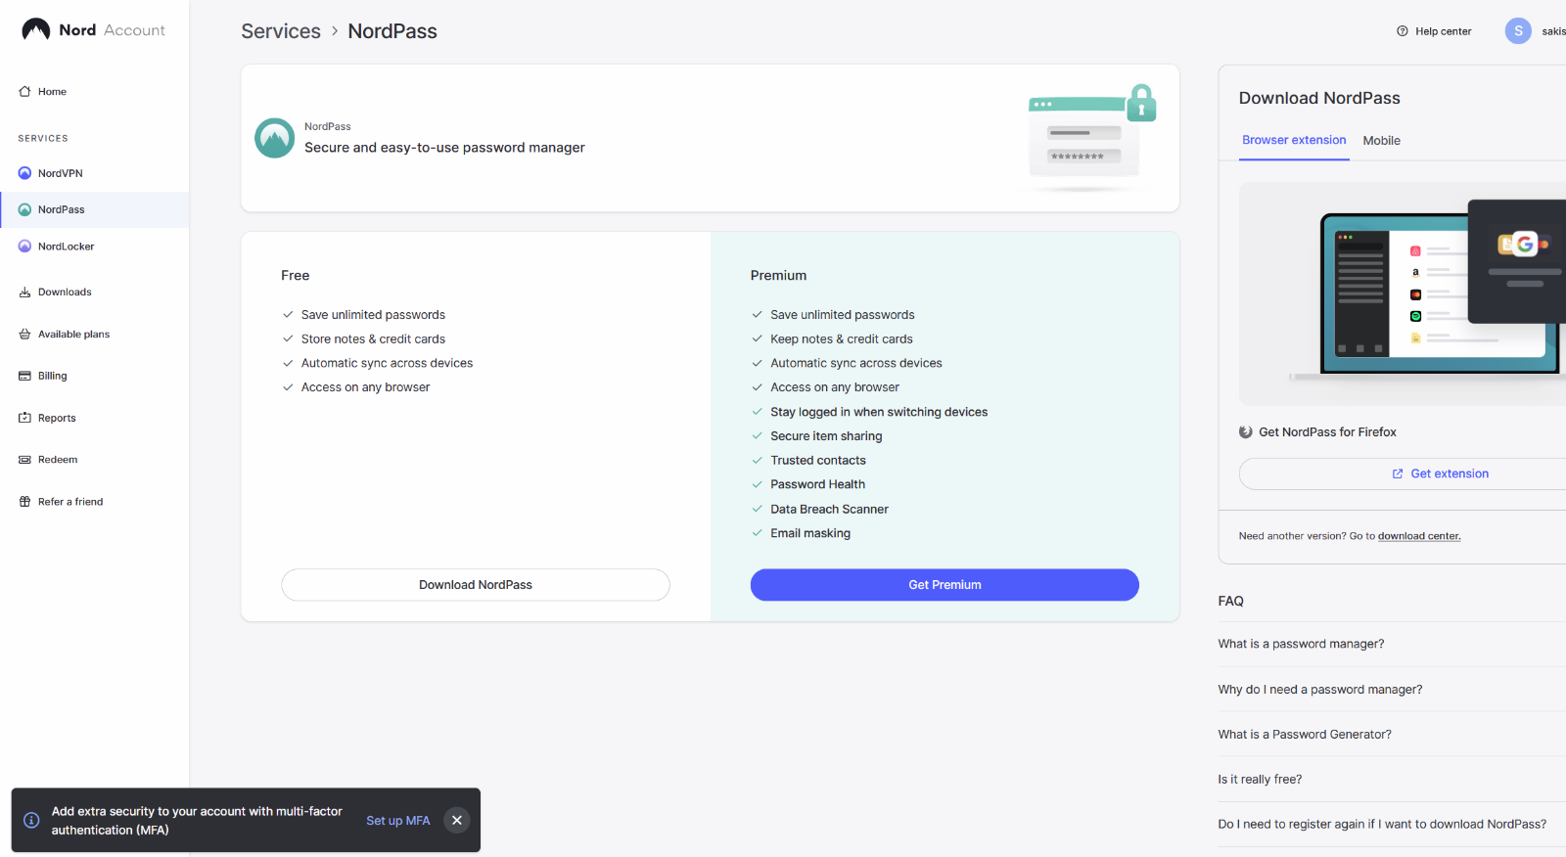The width and height of the screenshot is (1566, 857).
Task: Click the NordLocker service icon in the sidebar
Action: click(x=24, y=247)
